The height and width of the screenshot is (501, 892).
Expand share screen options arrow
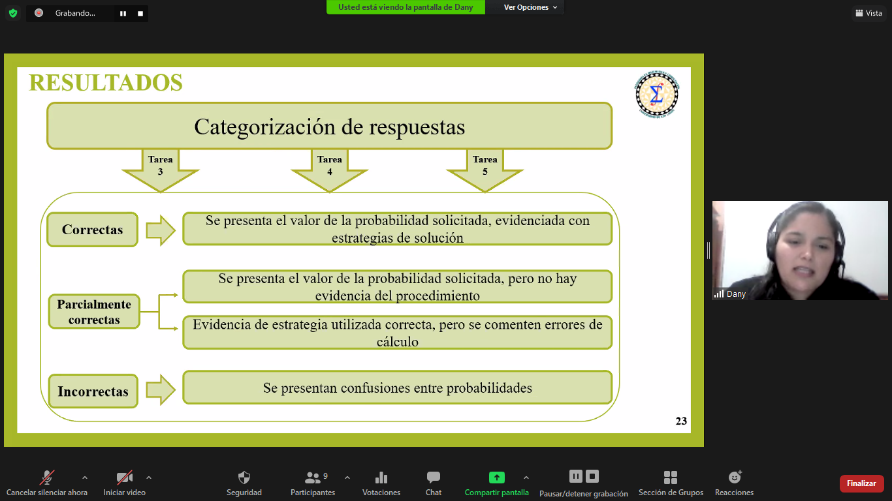pos(526,478)
